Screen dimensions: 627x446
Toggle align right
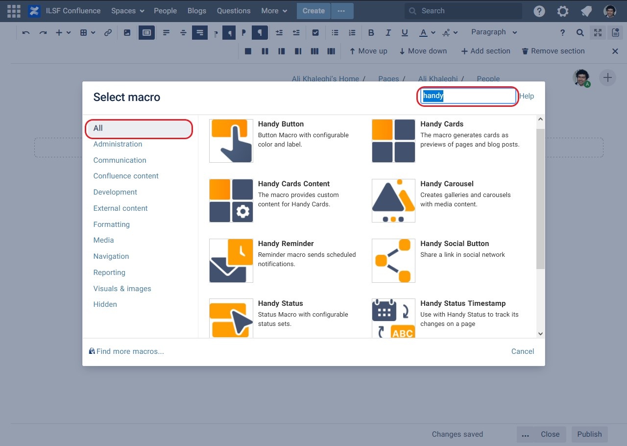point(200,32)
